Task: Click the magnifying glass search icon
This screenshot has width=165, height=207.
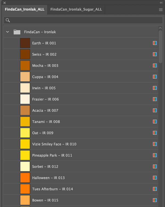Action: (x=8, y=20)
